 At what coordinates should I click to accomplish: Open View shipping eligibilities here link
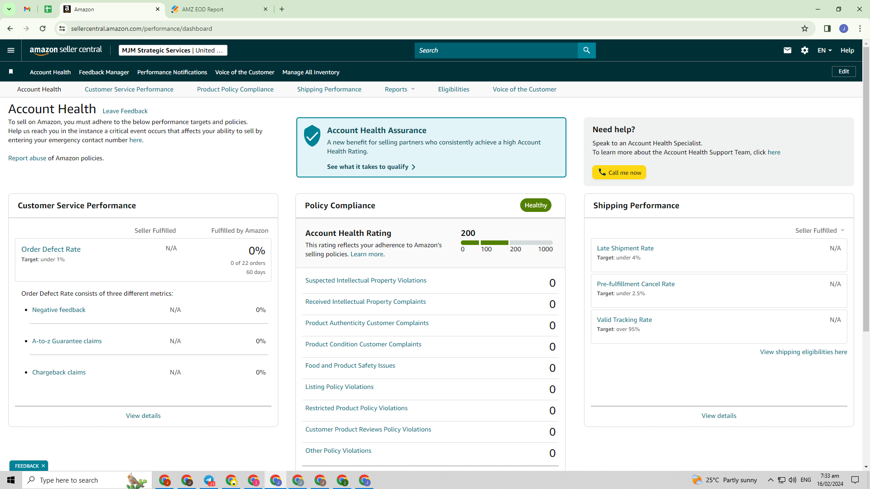803,352
